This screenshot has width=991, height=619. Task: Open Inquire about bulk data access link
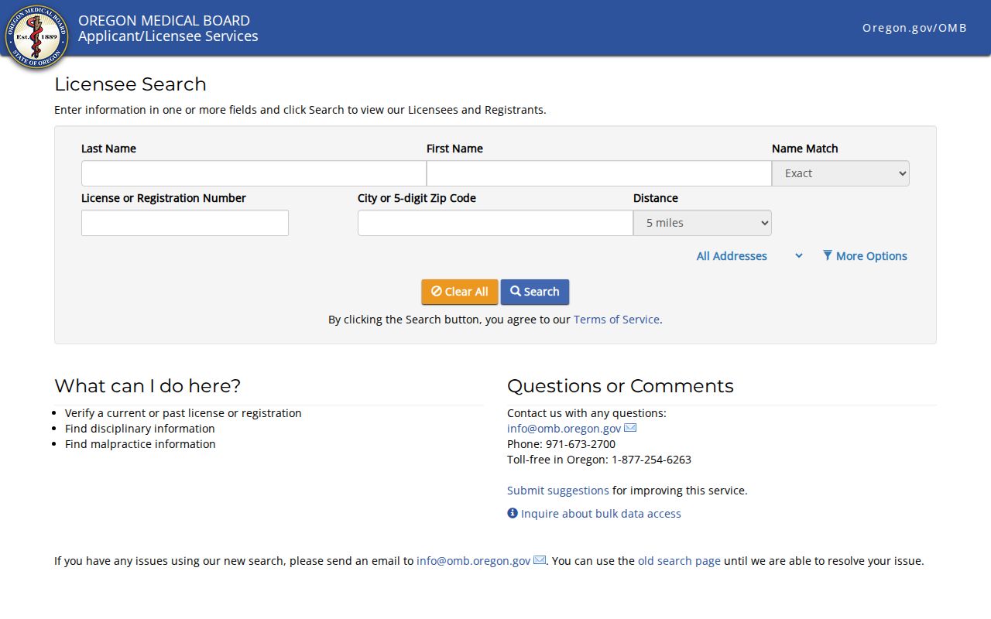tap(601, 514)
